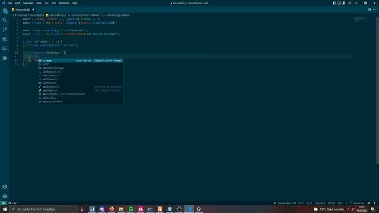Select the 'self' autocomplete suggestion

tap(81, 64)
